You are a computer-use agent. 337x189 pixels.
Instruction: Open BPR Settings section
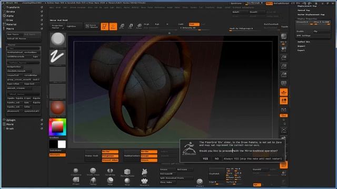(303, 36)
